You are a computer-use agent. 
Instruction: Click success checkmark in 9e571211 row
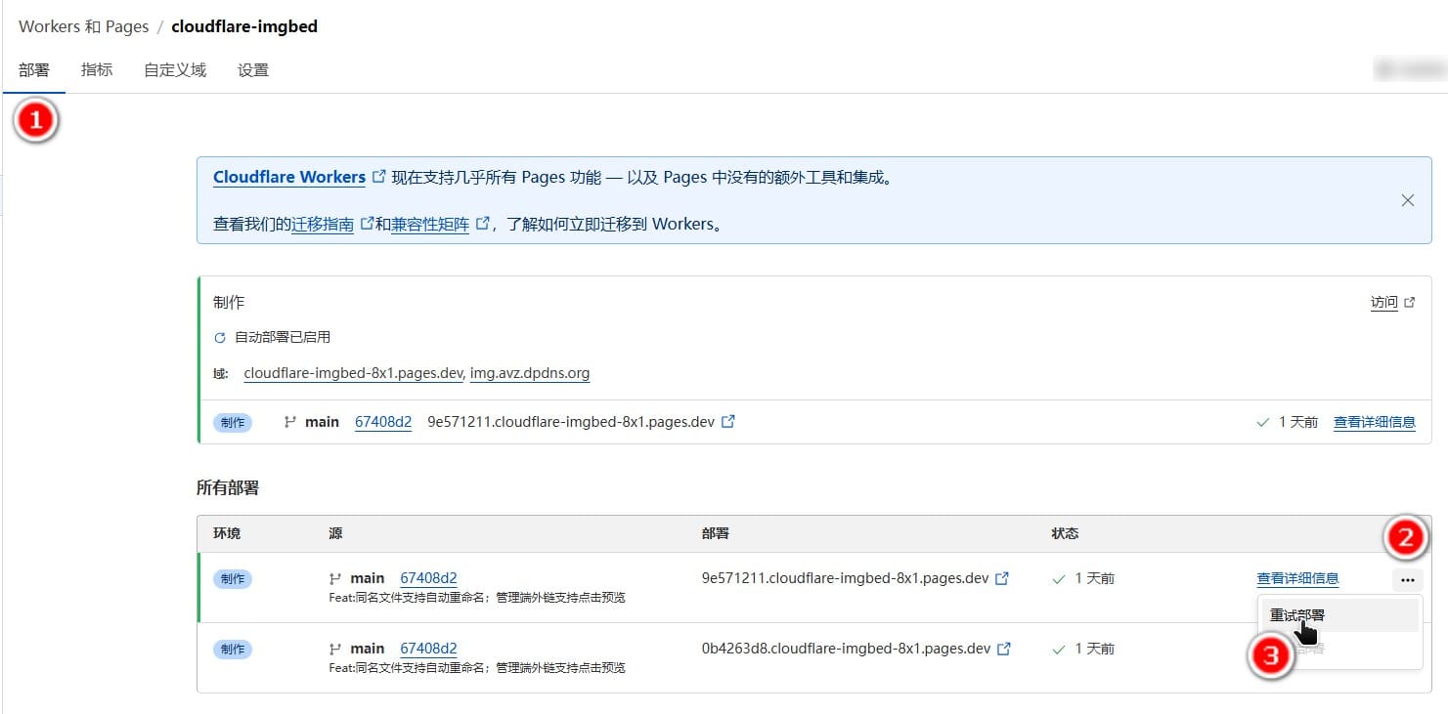(x=1058, y=579)
